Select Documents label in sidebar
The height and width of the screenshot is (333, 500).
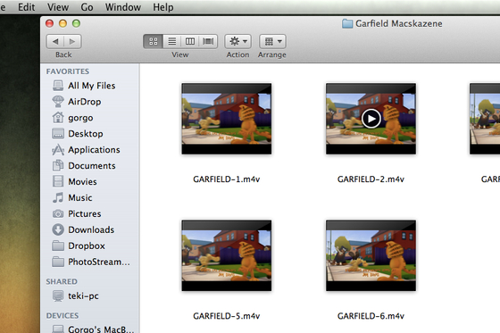point(92,166)
